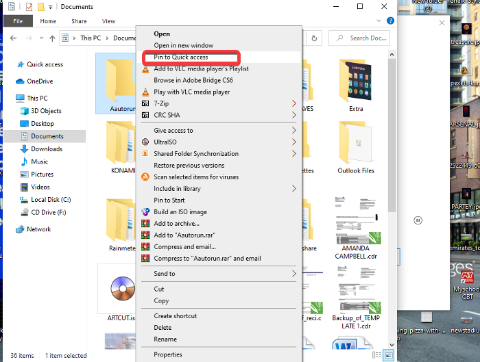Click the WinRAR icon beside Add to archive
The width and height of the screenshot is (480, 362).
pos(145,224)
